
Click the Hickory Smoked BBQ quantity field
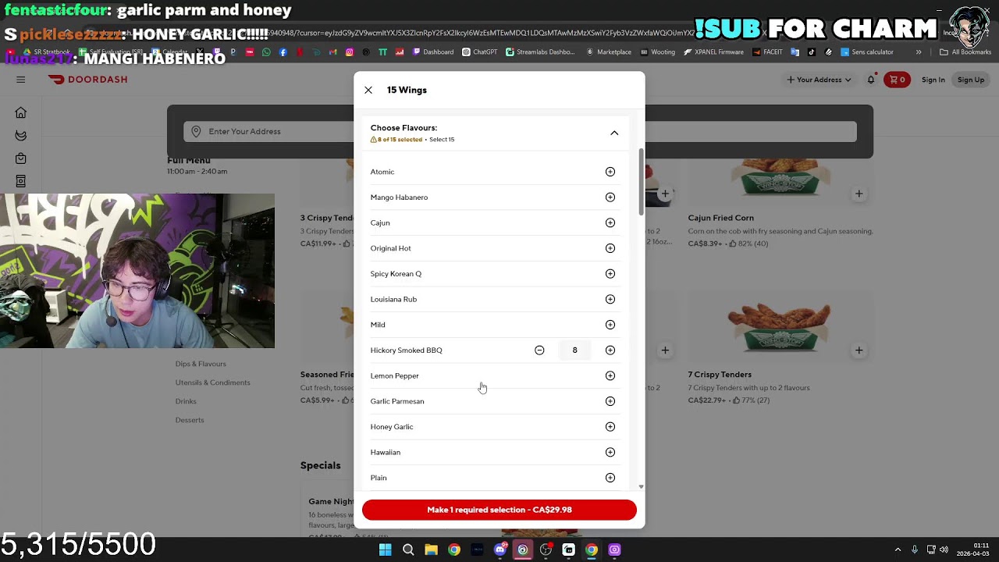[575, 350]
